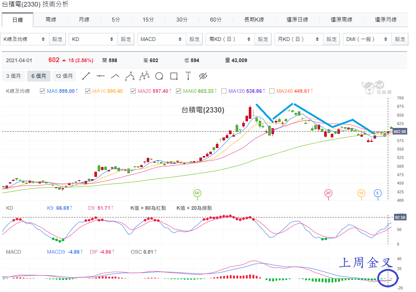Click the MA120 538.86 value
The image size is (416, 292).
pyautogui.click(x=247, y=91)
